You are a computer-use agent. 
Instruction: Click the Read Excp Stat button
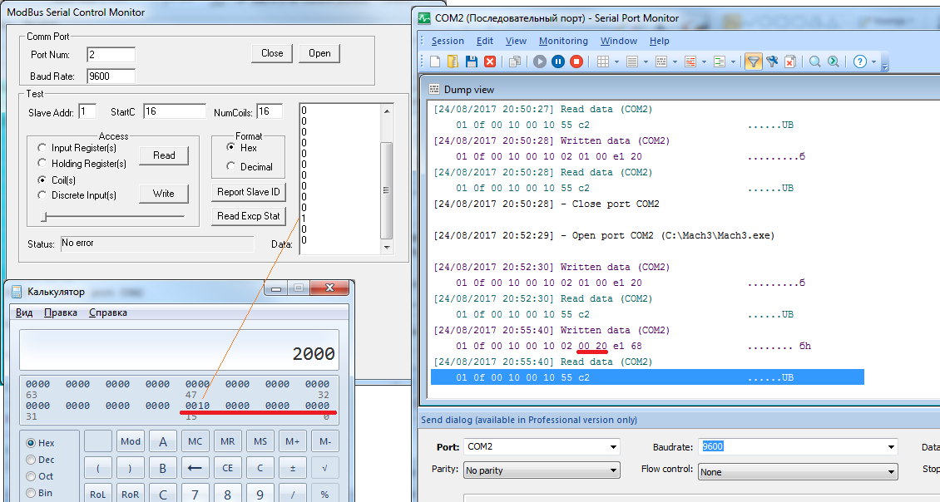coord(248,215)
